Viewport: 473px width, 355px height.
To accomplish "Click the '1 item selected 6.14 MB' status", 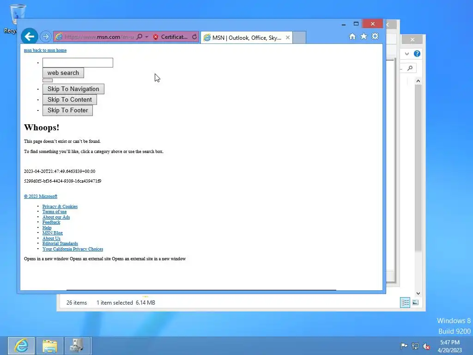I will pyautogui.click(x=126, y=302).
